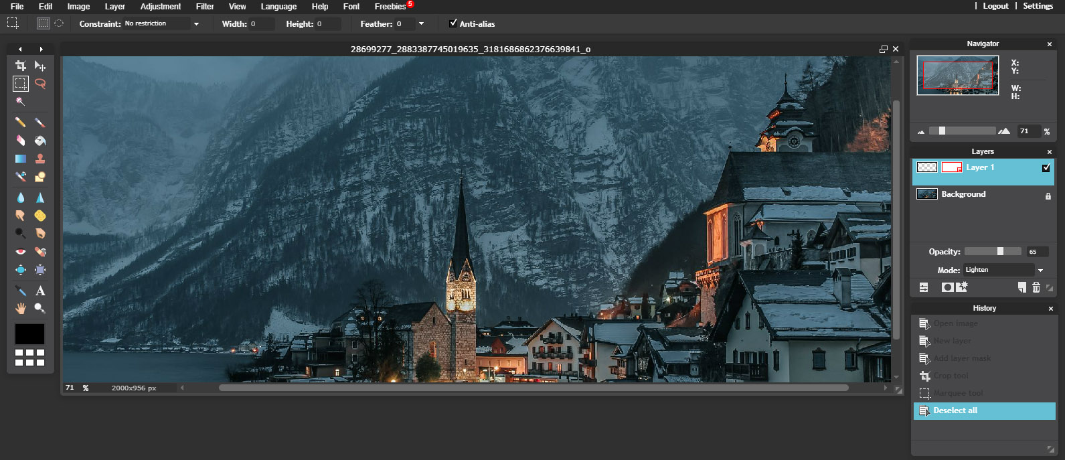The width and height of the screenshot is (1065, 460).
Task: Open the Feather value dropdown arrow
Action: point(421,24)
